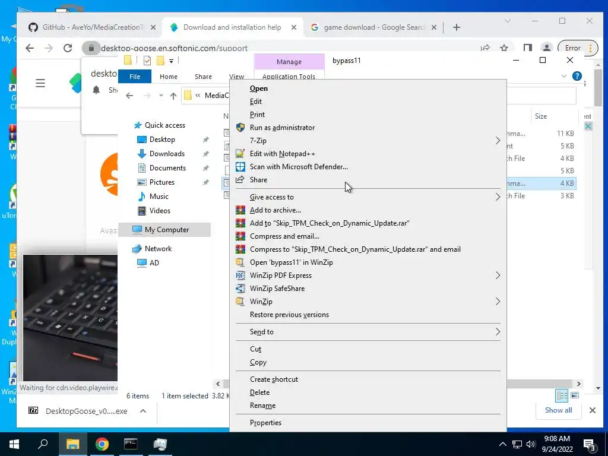608x456 pixels.
Task: Open Quick Access Toolbar customize dropdown
Action: click(x=172, y=61)
